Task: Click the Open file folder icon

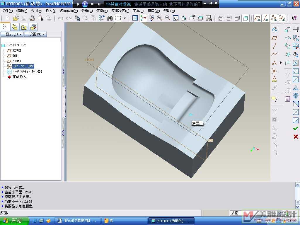Action: point(16,18)
